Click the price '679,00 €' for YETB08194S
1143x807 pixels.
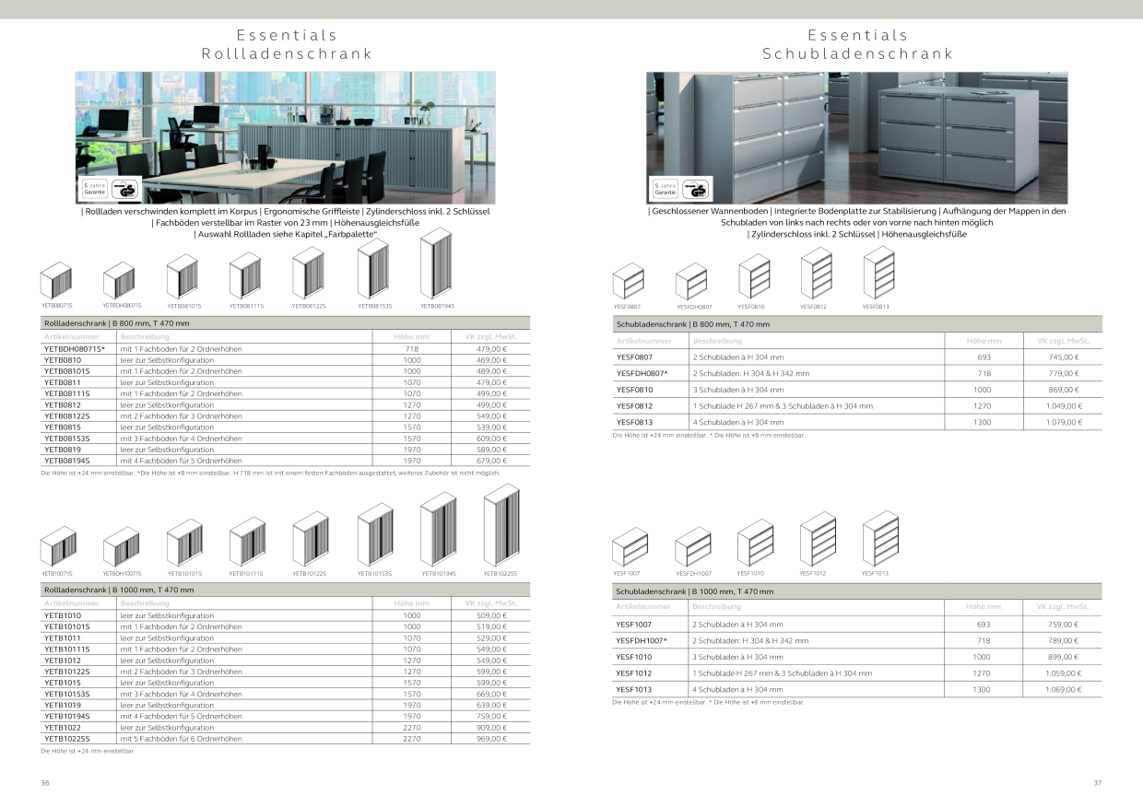[x=491, y=461]
